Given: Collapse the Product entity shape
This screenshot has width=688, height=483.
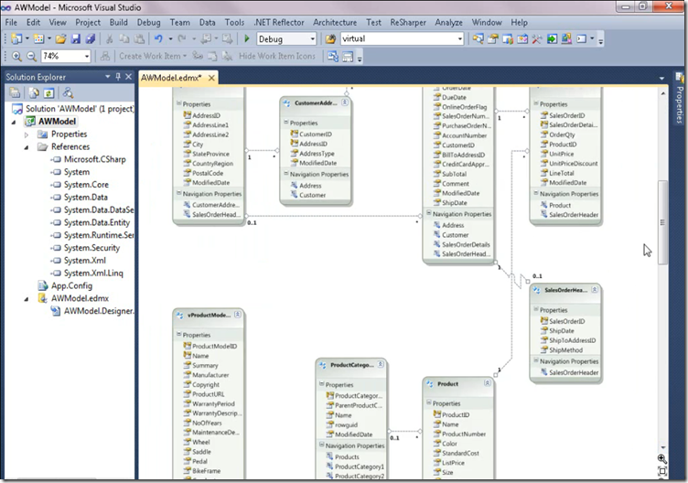Looking at the screenshot, I should [488, 383].
